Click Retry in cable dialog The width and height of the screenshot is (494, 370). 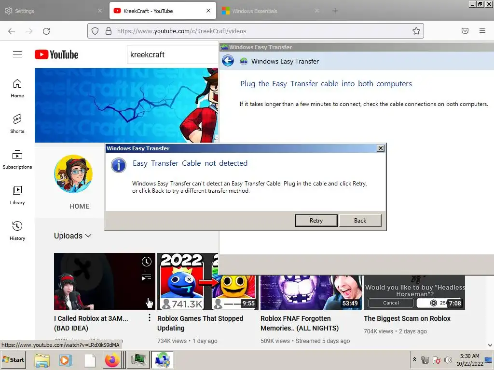(316, 221)
